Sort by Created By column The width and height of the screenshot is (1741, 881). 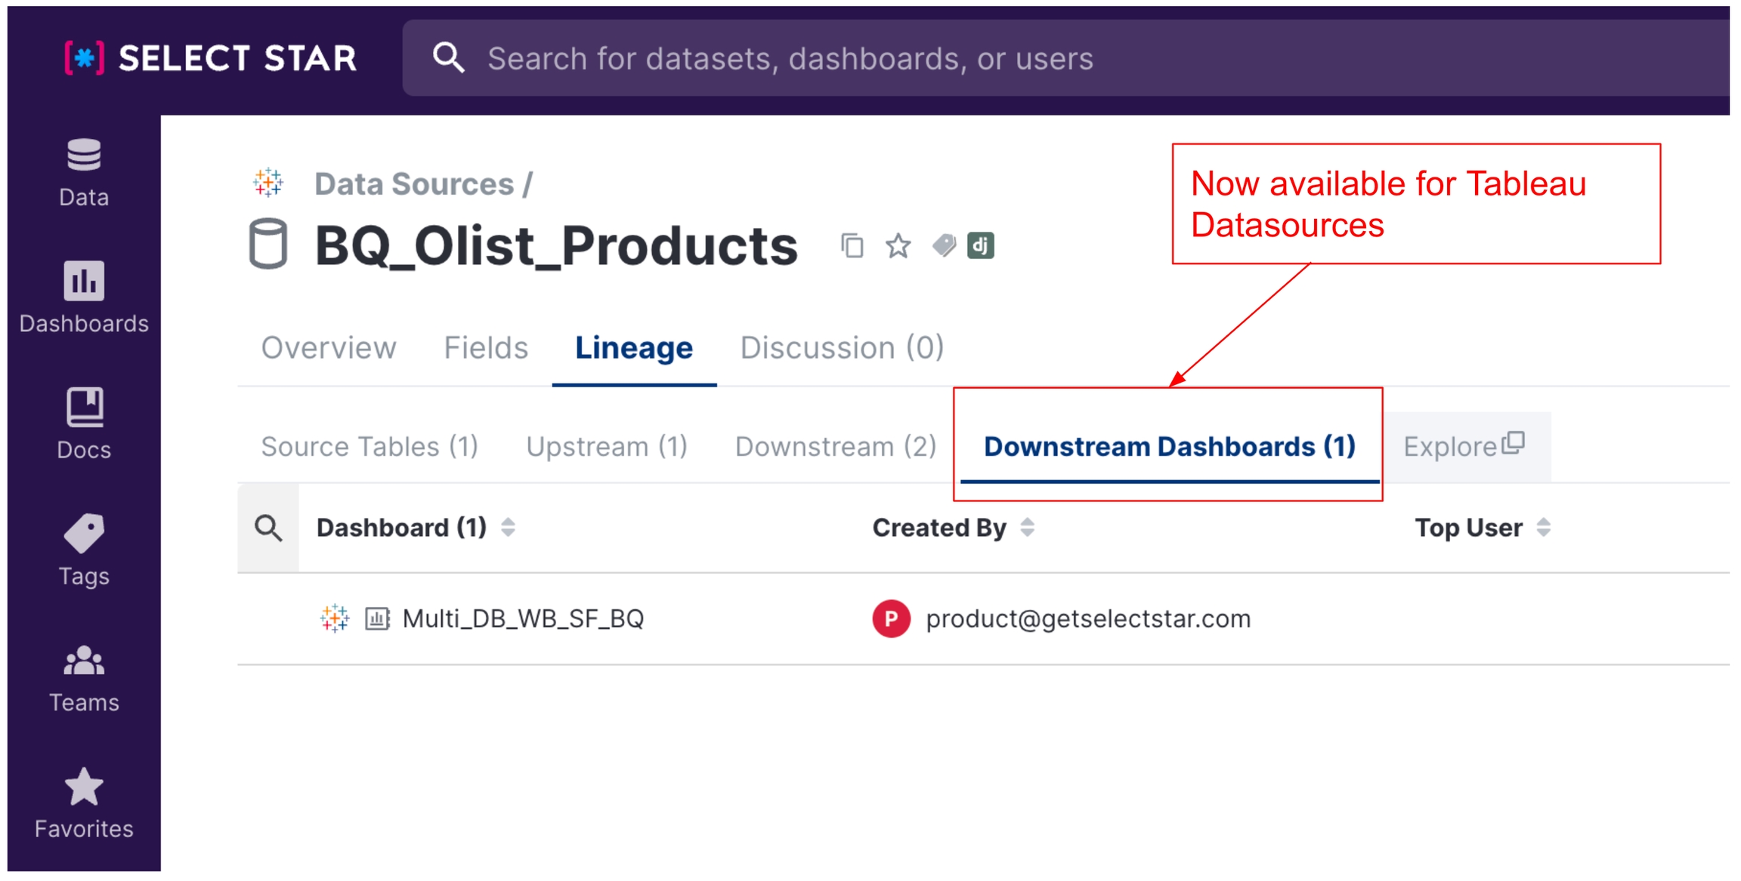coord(1028,528)
